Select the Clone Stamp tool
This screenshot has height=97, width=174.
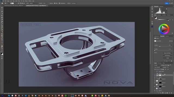[2, 26]
